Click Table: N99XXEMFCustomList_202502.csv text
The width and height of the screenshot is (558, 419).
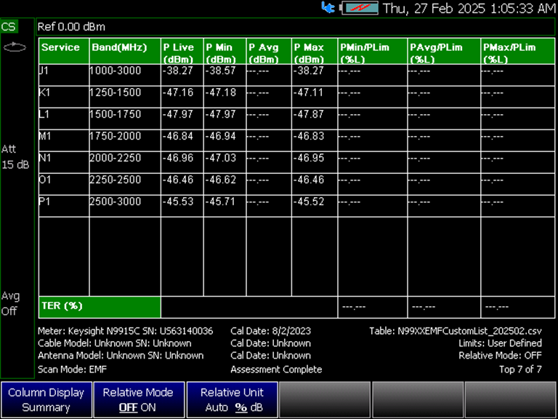coord(456,331)
